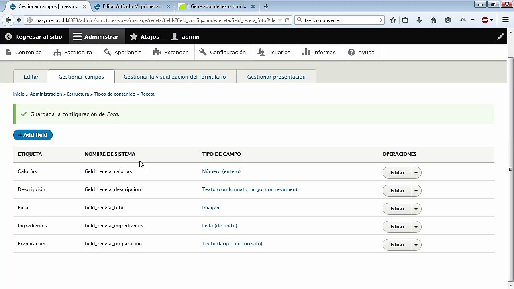
Task: Switch to 'Editar Artículo Mi primer ar...' browser tab
Action: 133,6
